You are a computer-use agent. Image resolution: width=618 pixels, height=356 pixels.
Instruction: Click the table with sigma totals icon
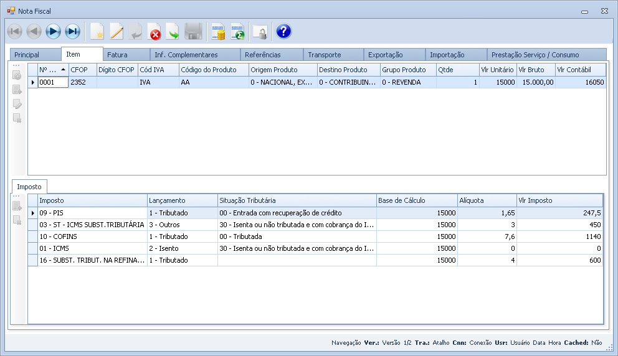click(x=237, y=31)
